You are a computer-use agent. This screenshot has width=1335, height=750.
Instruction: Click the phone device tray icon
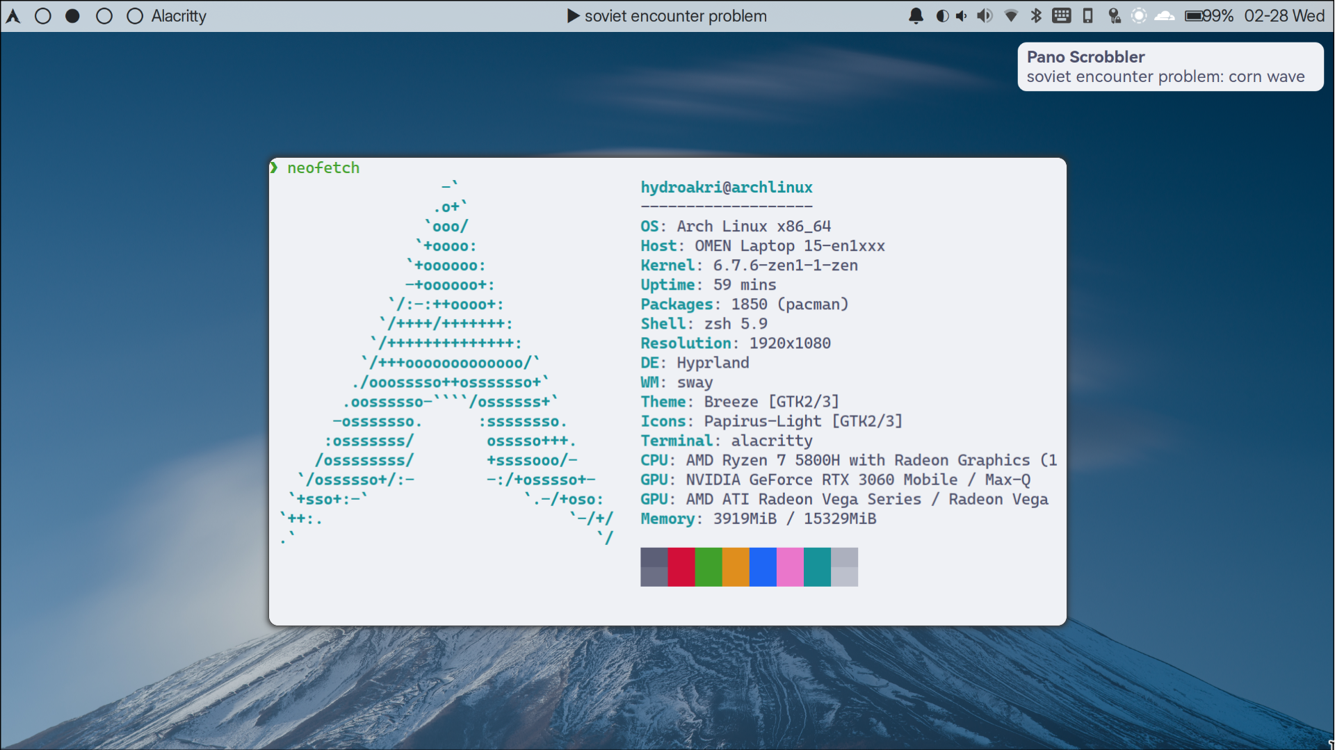pos(1088,16)
